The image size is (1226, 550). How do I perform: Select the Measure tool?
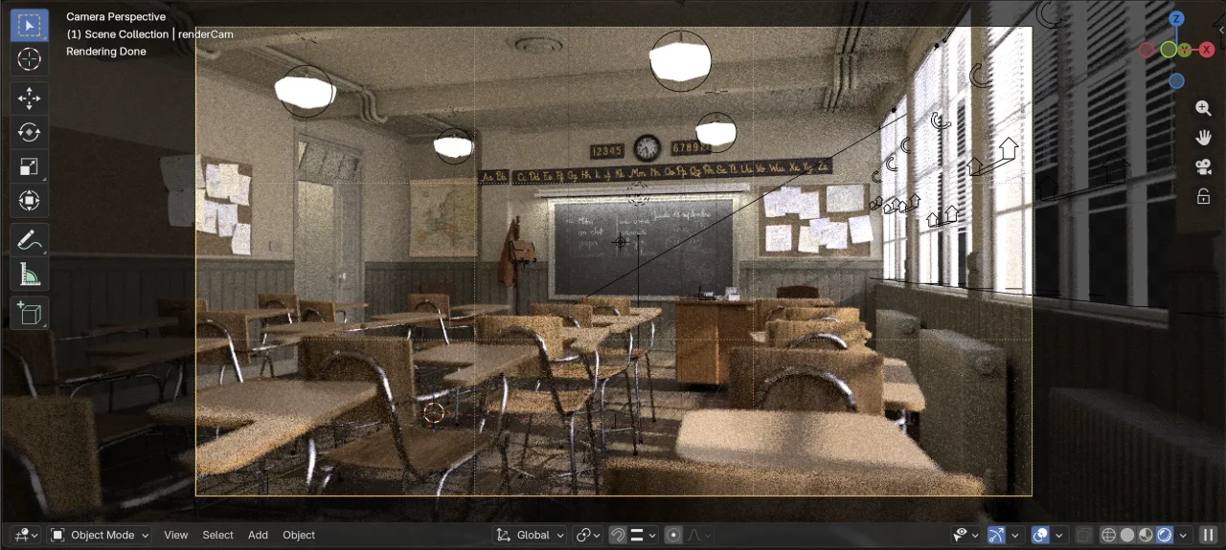pos(30,275)
